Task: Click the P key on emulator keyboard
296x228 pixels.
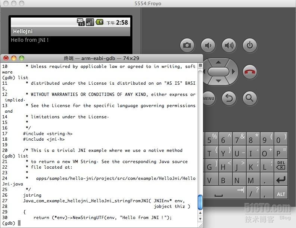Action: point(281,152)
